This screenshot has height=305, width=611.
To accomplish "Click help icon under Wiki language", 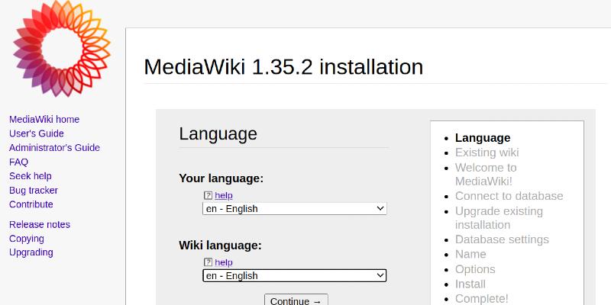I will pos(208,262).
